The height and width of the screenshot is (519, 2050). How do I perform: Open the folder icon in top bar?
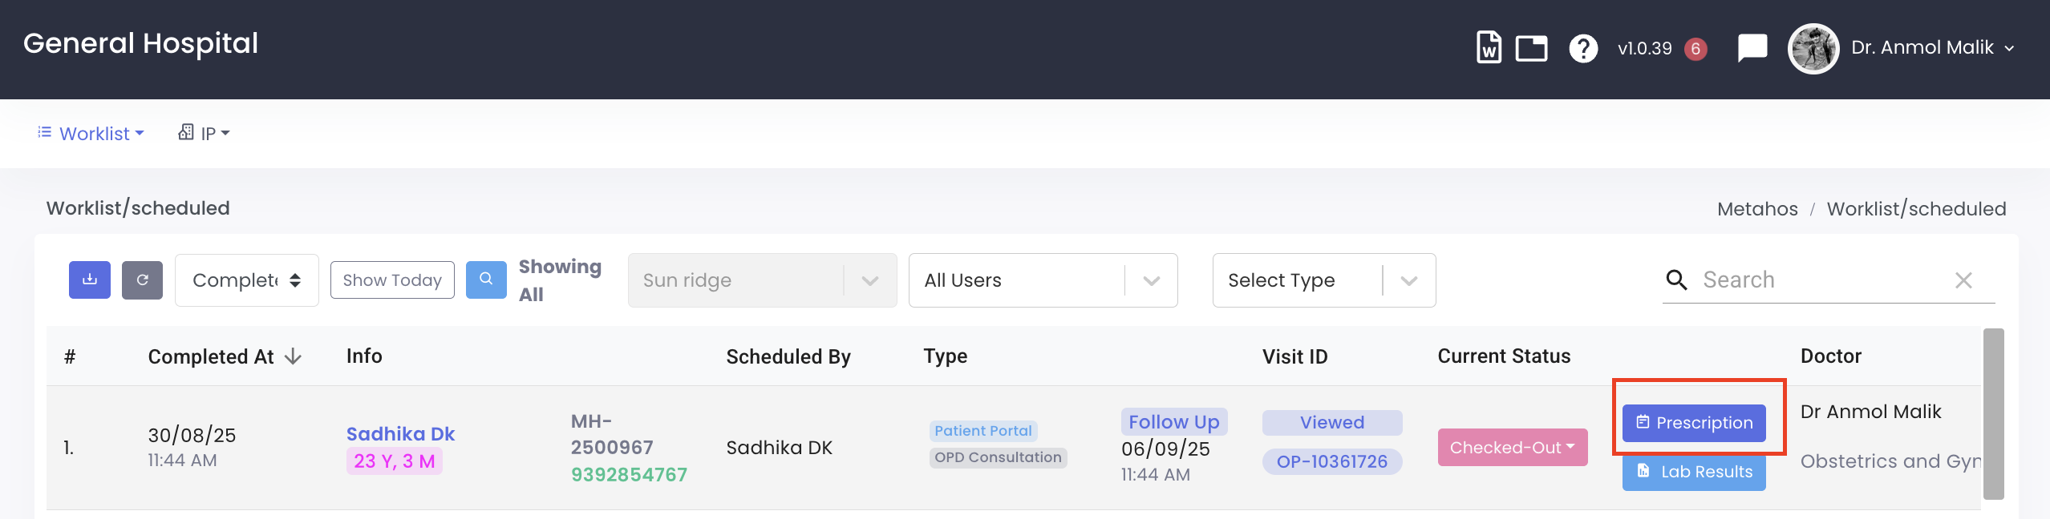coord(1531,48)
